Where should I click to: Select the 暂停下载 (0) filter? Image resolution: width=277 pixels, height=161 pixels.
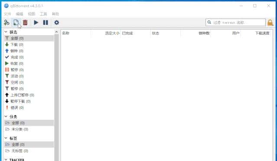click(29, 102)
